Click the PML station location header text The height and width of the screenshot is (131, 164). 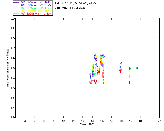76,4
